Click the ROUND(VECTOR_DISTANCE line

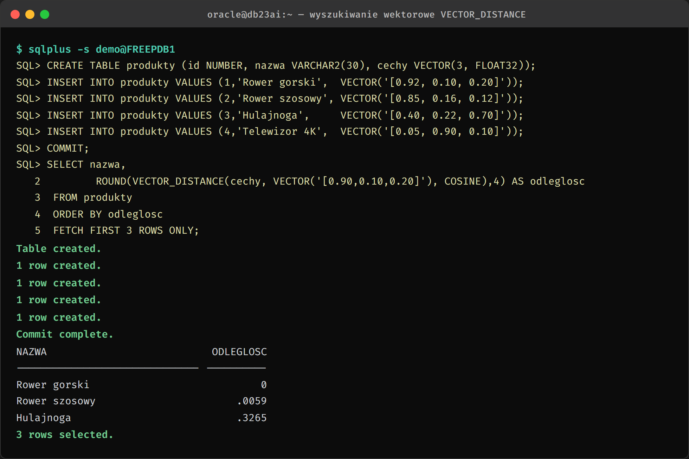tap(309, 181)
